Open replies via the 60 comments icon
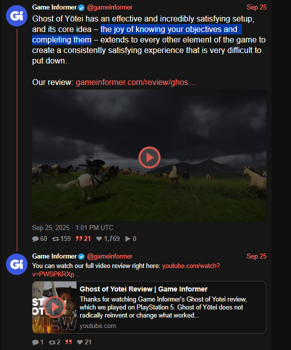 (35, 239)
